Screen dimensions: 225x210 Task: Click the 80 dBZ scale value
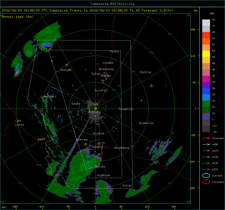click(x=213, y=20)
